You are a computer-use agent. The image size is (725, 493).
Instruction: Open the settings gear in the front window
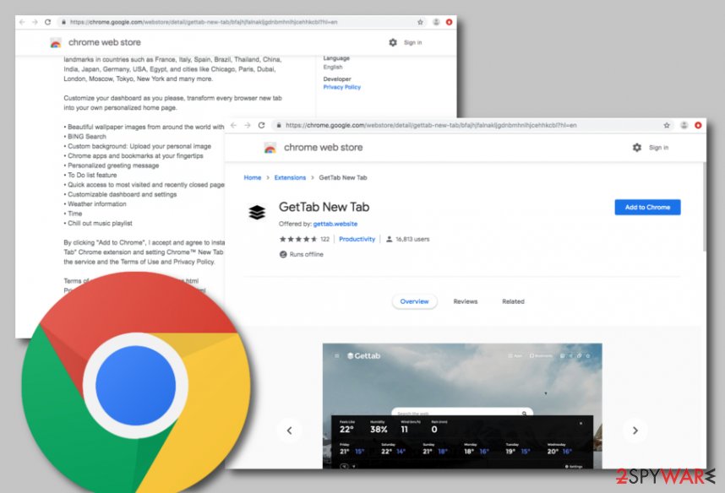click(x=636, y=148)
